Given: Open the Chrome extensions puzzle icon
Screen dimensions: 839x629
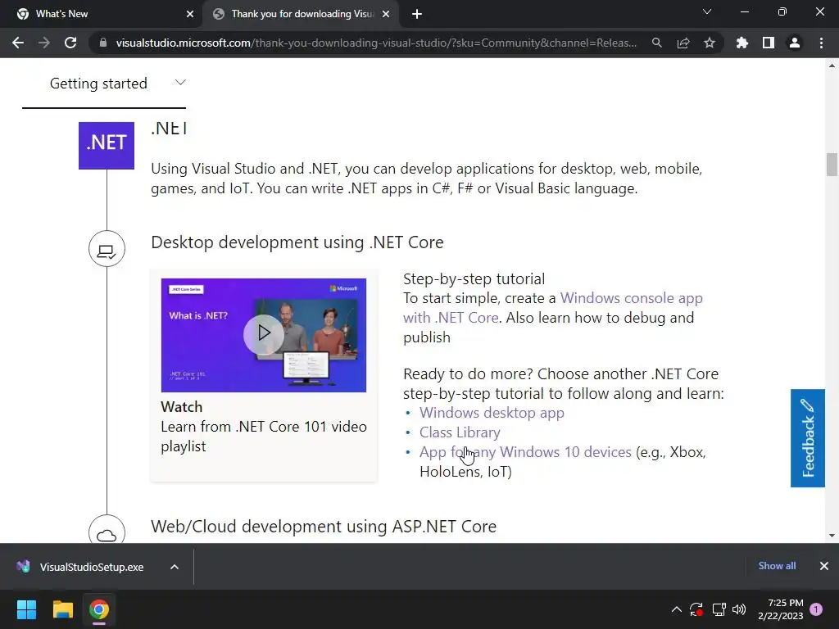Looking at the screenshot, I should tap(742, 43).
